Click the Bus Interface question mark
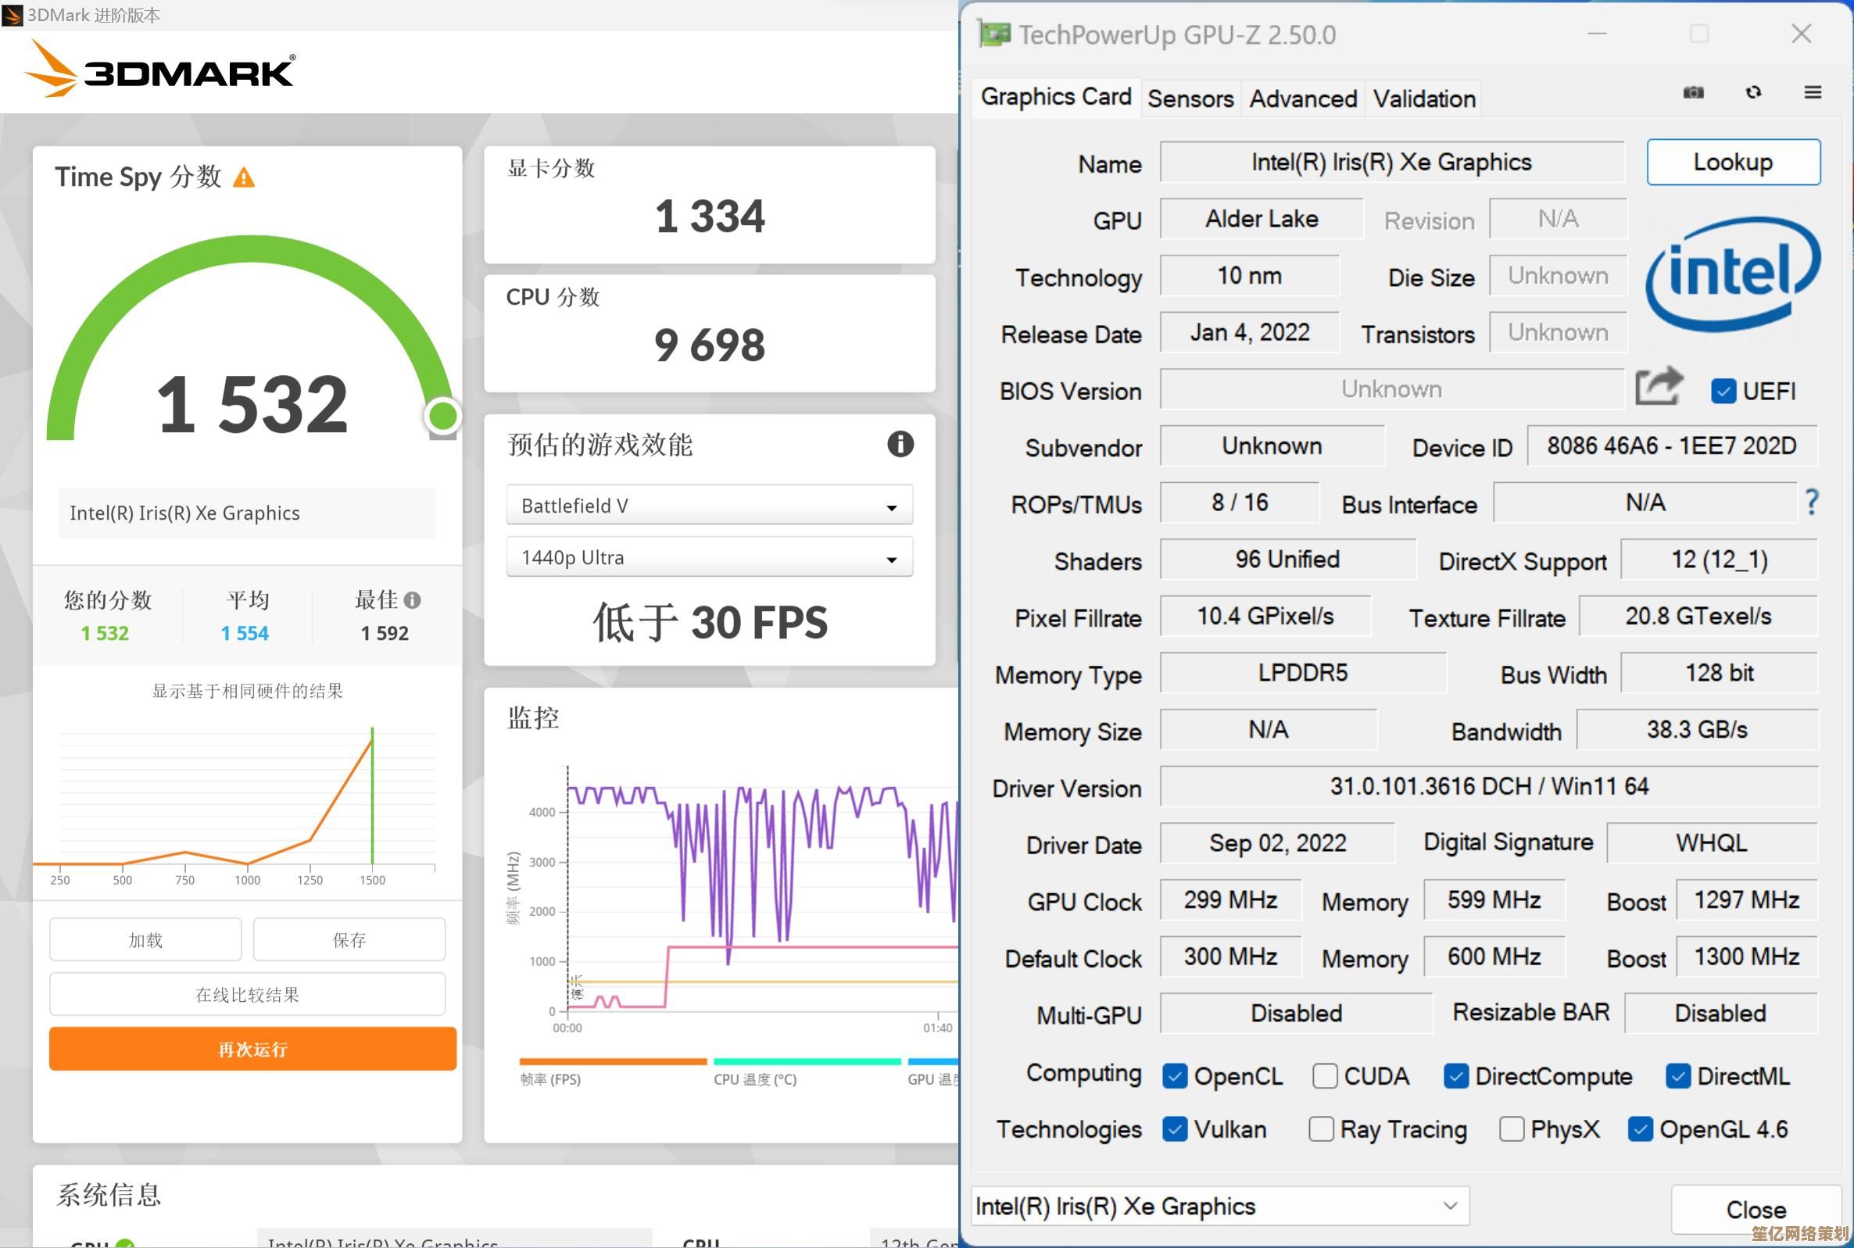This screenshot has width=1854, height=1248. (1812, 502)
